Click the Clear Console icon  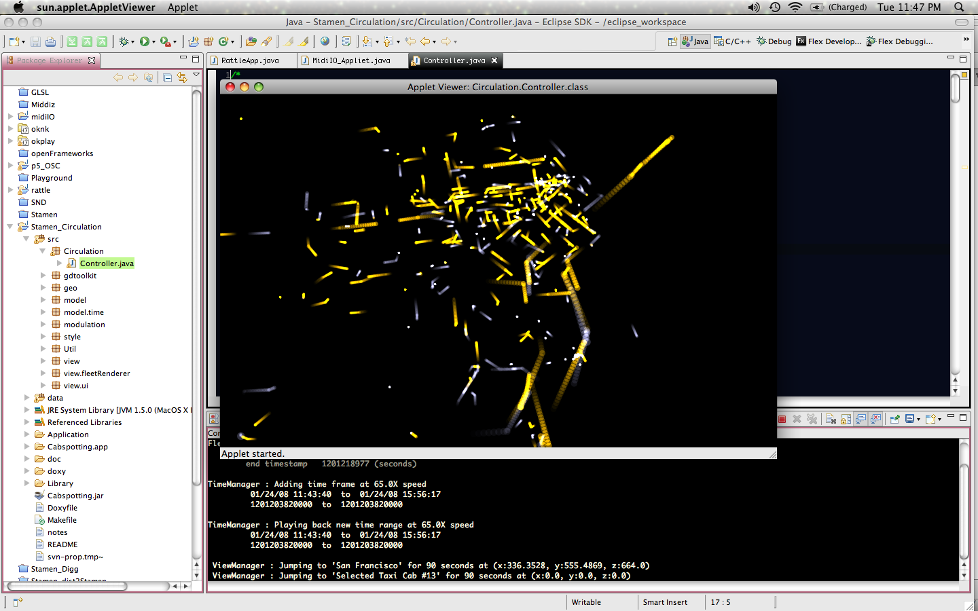(831, 419)
